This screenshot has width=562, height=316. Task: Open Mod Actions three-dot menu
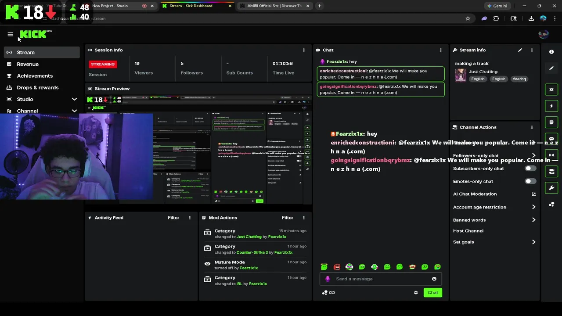pyautogui.click(x=304, y=218)
